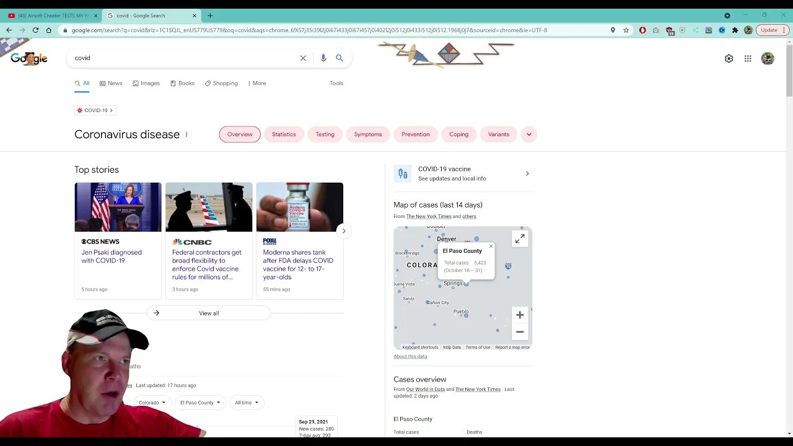
Task: Expand the cases map to fullscreen
Action: (x=520, y=238)
